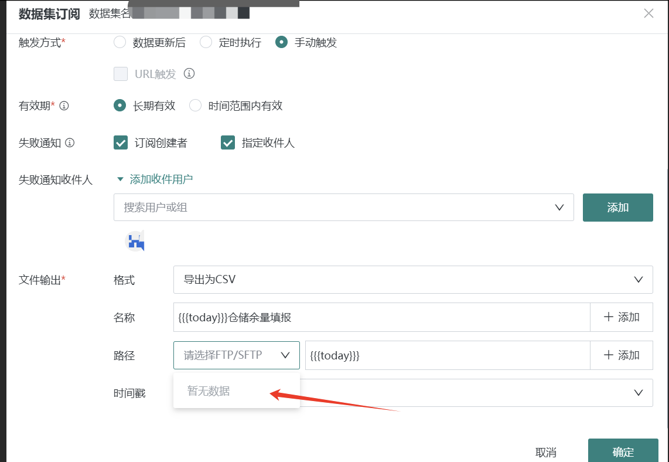The width and height of the screenshot is (669, 462).
Task: Uncheck the 订阅创建者 notification checkbox
Action: [x=120, y=142]
